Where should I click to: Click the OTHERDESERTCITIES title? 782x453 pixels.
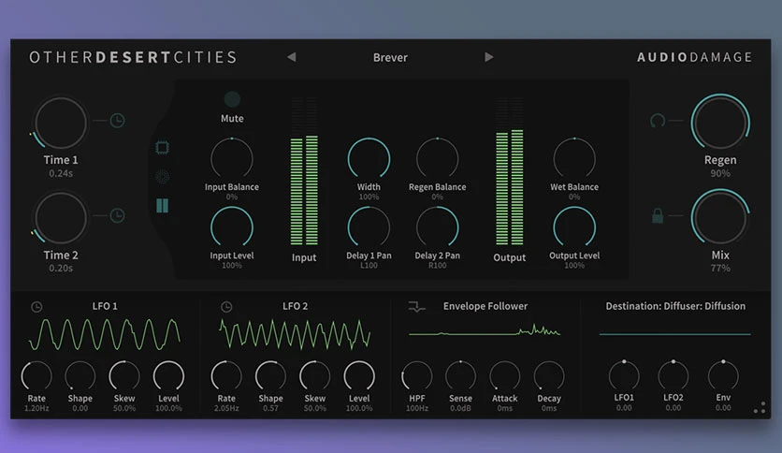click(x=133, y=57)
